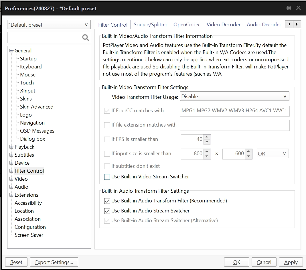Open the OR condition dropdown
Viewport: 306px width, 270px height.
tap(273, 154)
